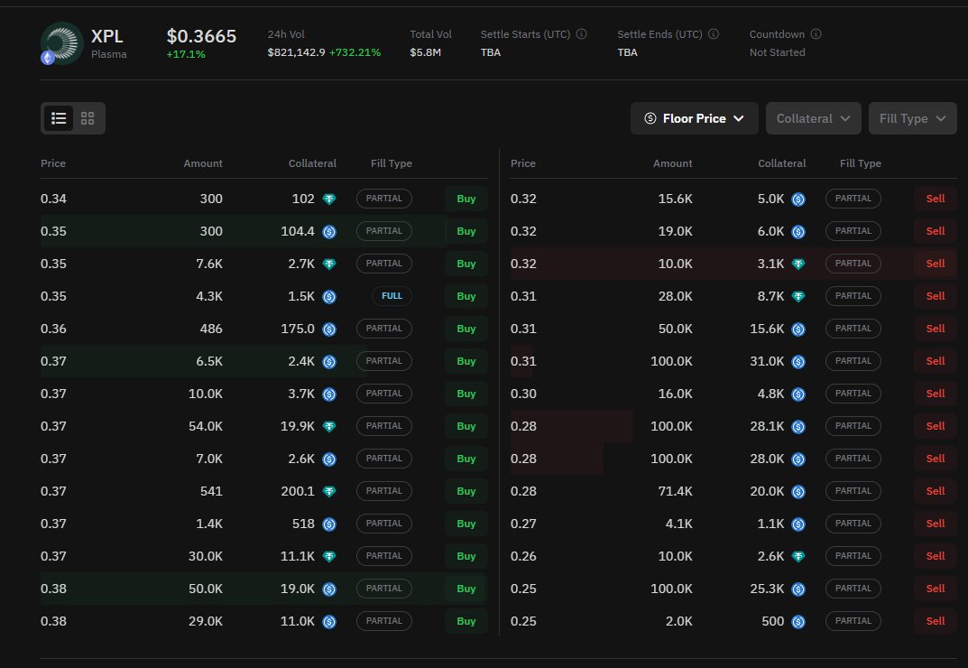This screenshot has height=668, width=968.
Task: Show info for Settle Ends (UTC)
Action: pyautogui.click(x=713, y=34)
